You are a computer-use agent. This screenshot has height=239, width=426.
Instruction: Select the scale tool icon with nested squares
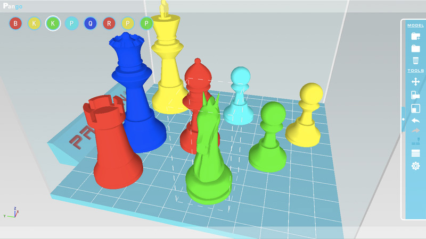415,108
